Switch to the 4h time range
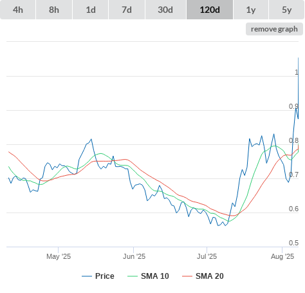305x293 pixels. point(18,10)
